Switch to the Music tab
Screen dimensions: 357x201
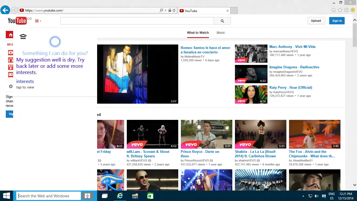point(221,33)
